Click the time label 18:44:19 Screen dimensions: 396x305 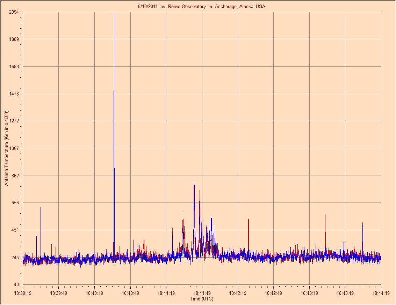(381, 293)
